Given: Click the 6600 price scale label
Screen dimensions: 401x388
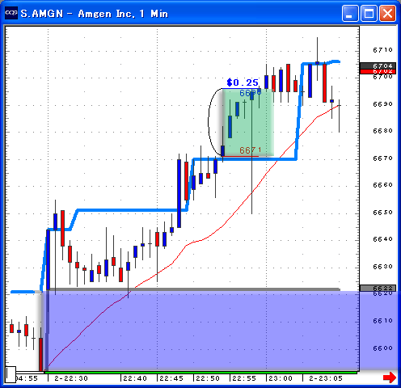Looking at the screenshot, I should [x=382, y=348].
